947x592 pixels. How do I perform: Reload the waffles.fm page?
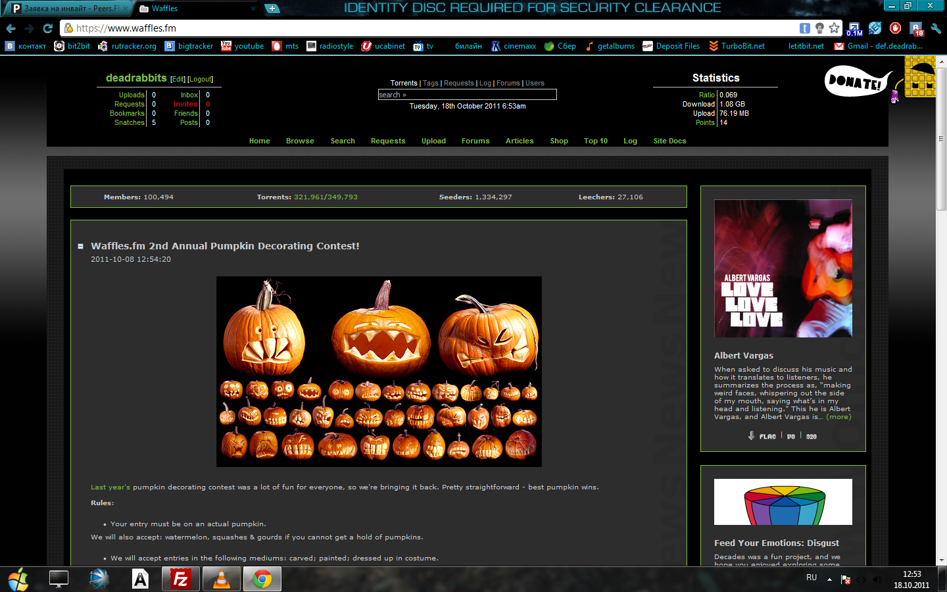(x=47, y=28)
